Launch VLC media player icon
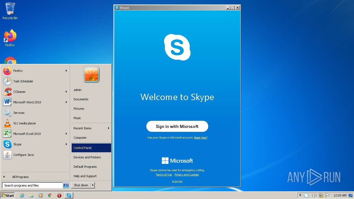 7,123
